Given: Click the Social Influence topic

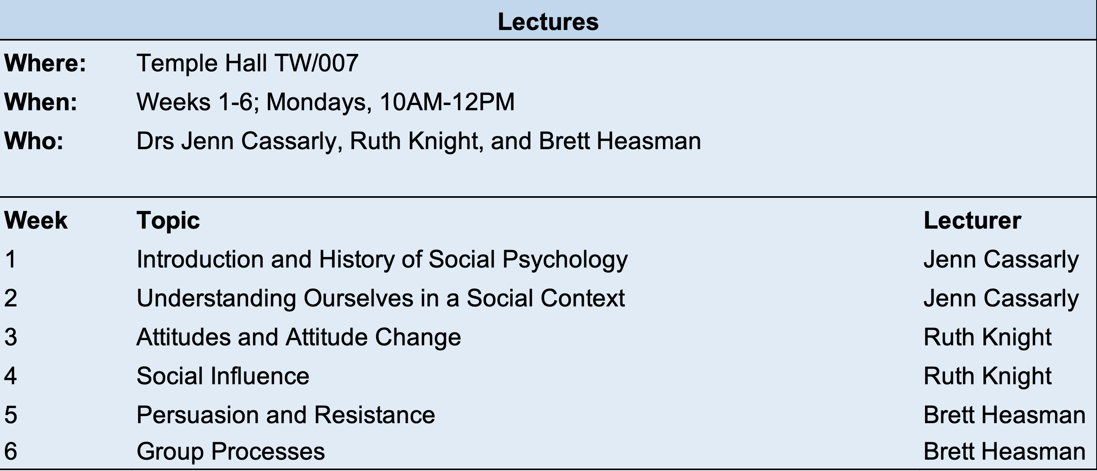Looking at the screenshot, I should coord(223,376).
